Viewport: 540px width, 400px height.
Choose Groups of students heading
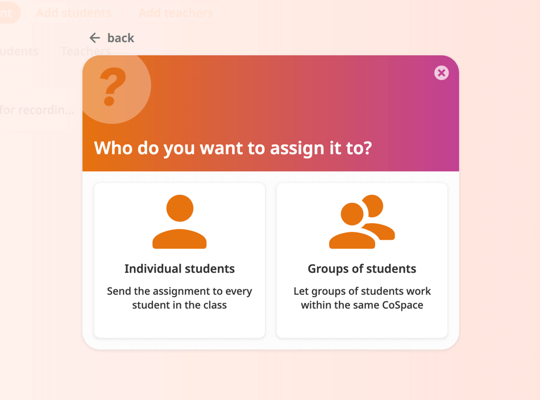coord(362,269)
